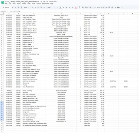139x133 pixels.
Task: Toggle strikethrough formatting
Action: (72, 7)
